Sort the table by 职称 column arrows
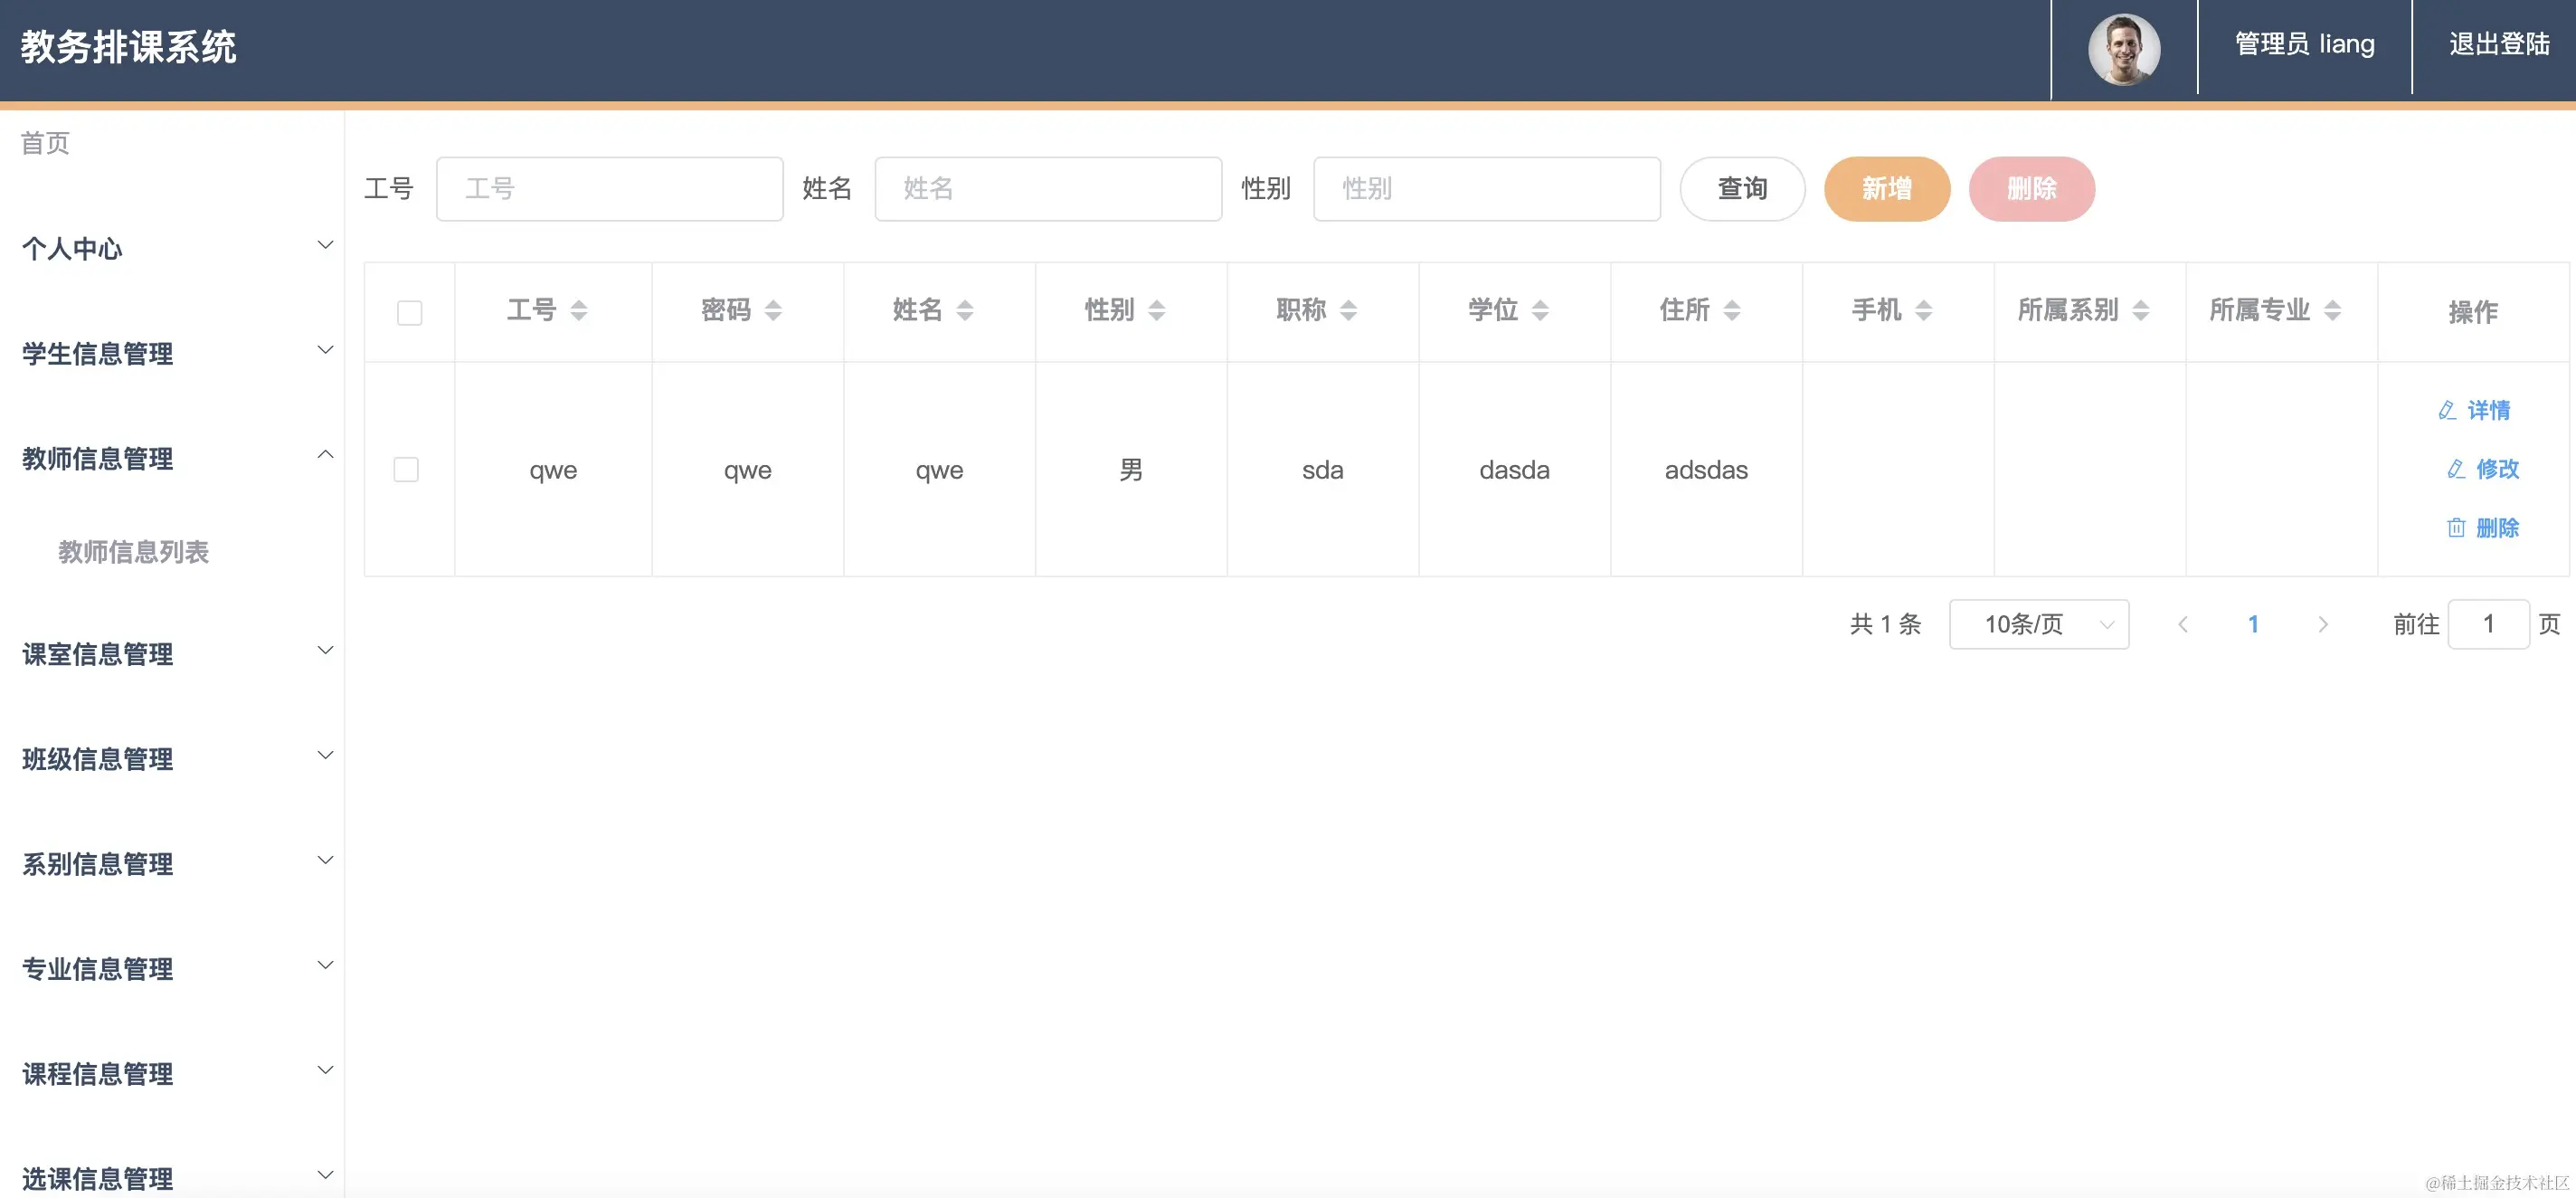This screenshot has width=2576, height=1198. coord(1348,310)
